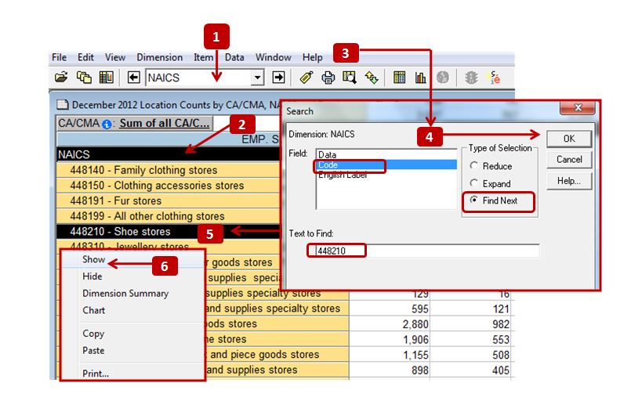Viewport: 631px width, 419px height.
Task: Click the Print toolbar icon
Action: tap(328, 78)
